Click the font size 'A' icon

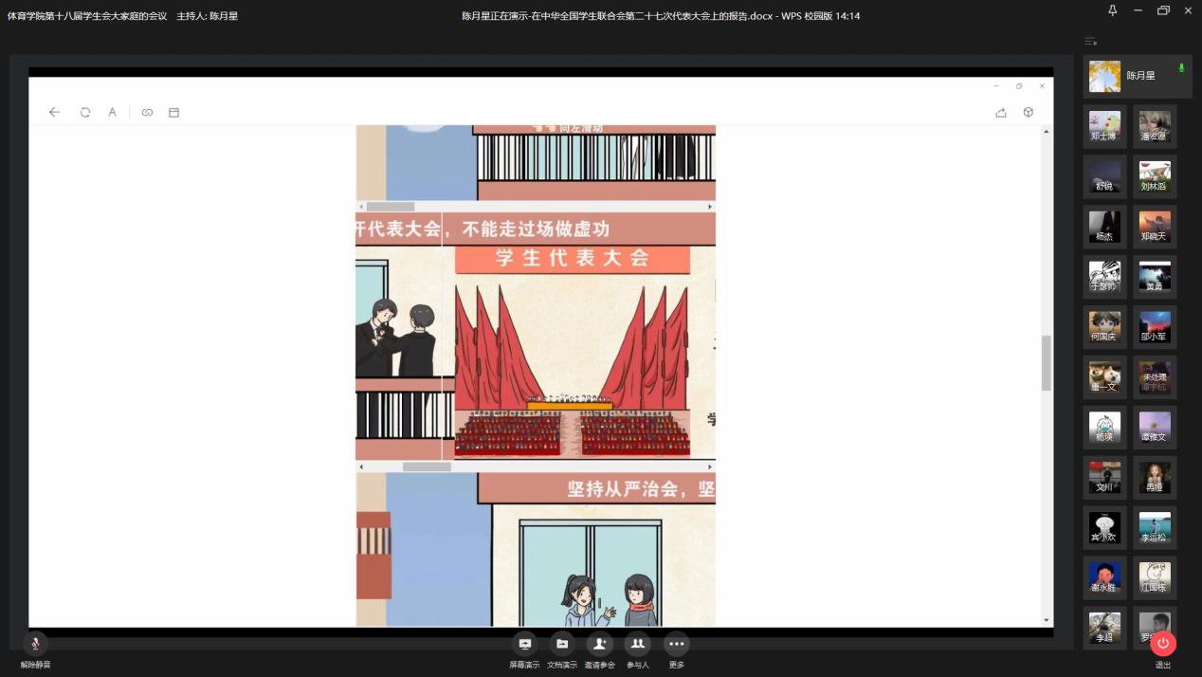(x=112, y=112)
